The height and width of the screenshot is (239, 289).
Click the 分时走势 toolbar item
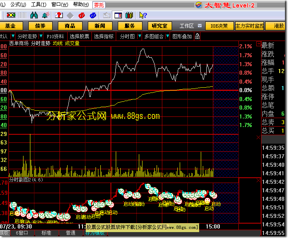27,37
